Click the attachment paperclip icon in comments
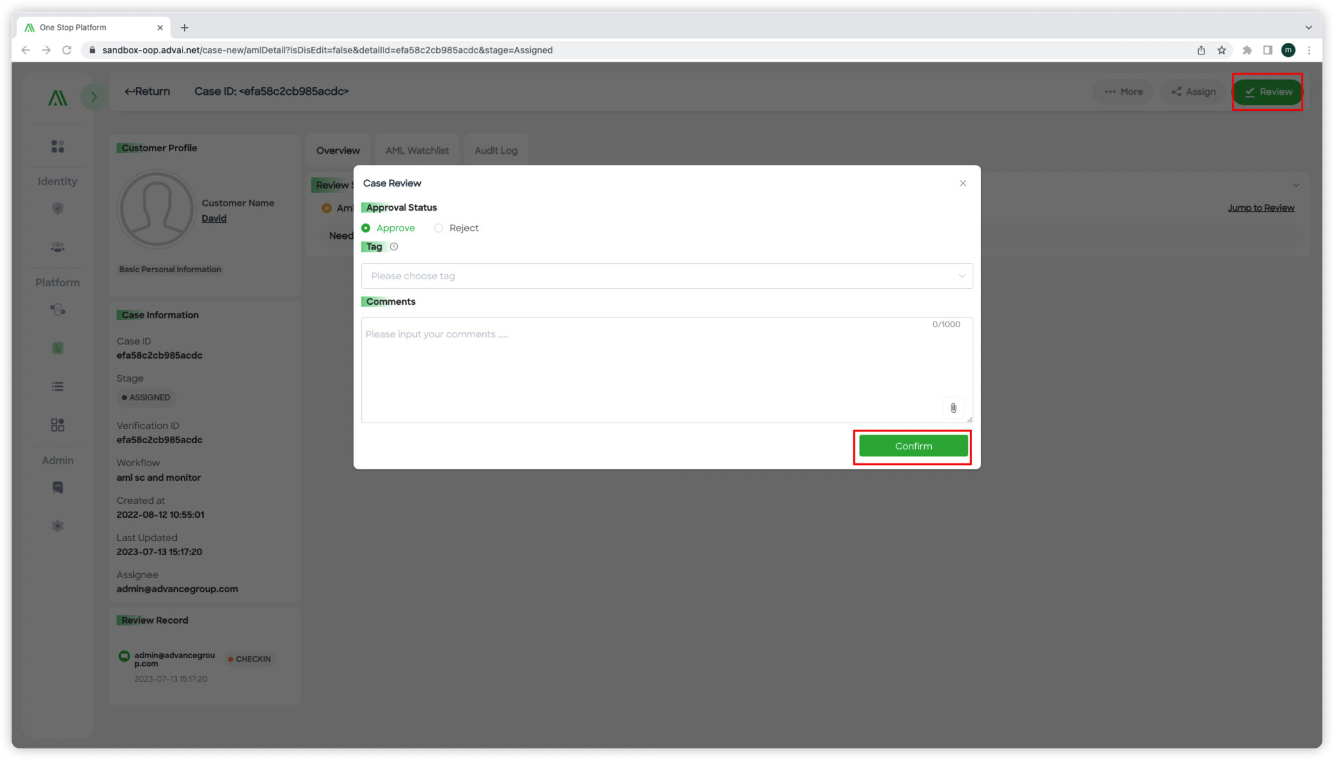The image size is (1334, 760). pos(953,407)
